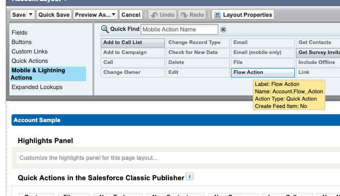Select the Email action
The image size is (340, 196).
263,42
